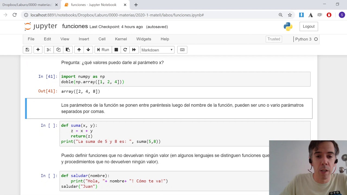Click inside the import numpy code cell
Viewport: 347px width, 195px height.
coord(185,79)
